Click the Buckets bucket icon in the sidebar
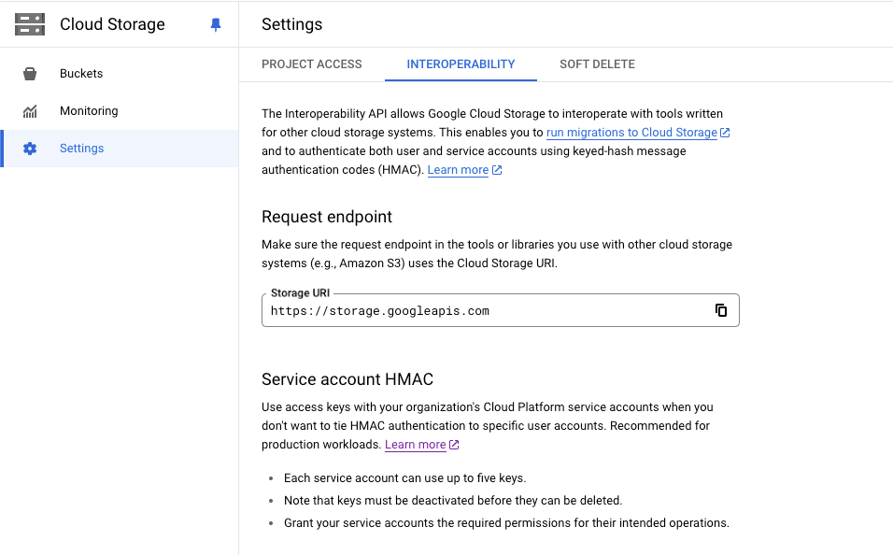 [30, 74]
